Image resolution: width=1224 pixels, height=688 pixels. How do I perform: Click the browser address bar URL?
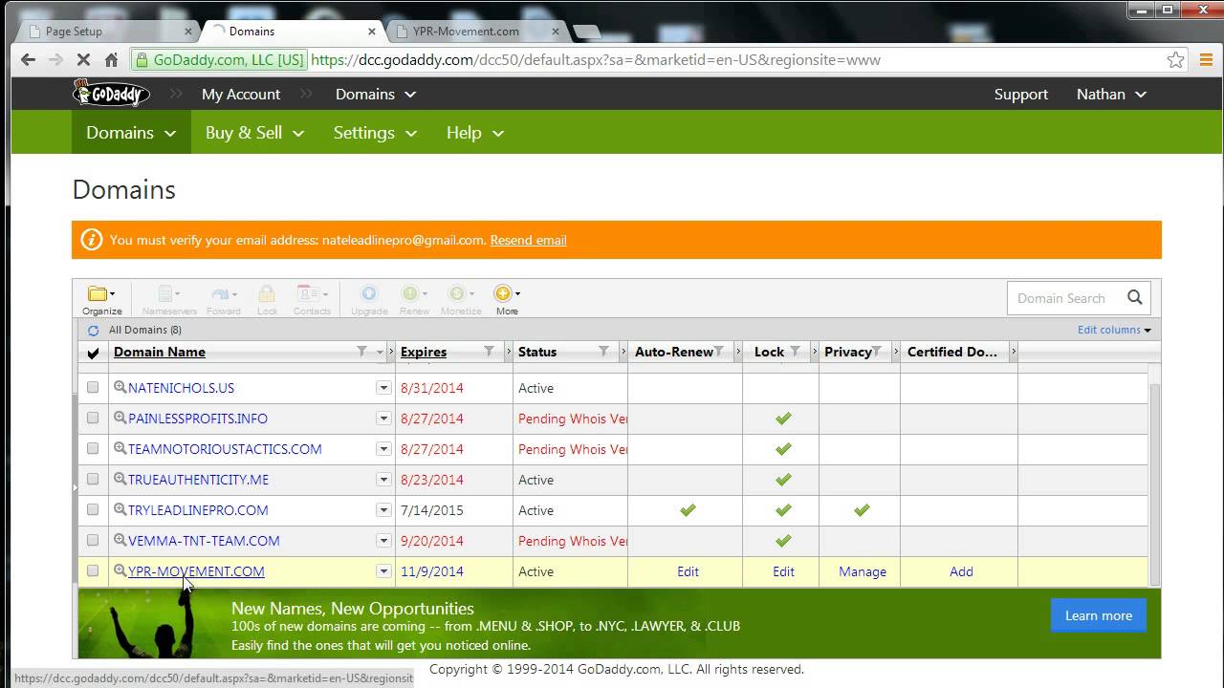595,59
